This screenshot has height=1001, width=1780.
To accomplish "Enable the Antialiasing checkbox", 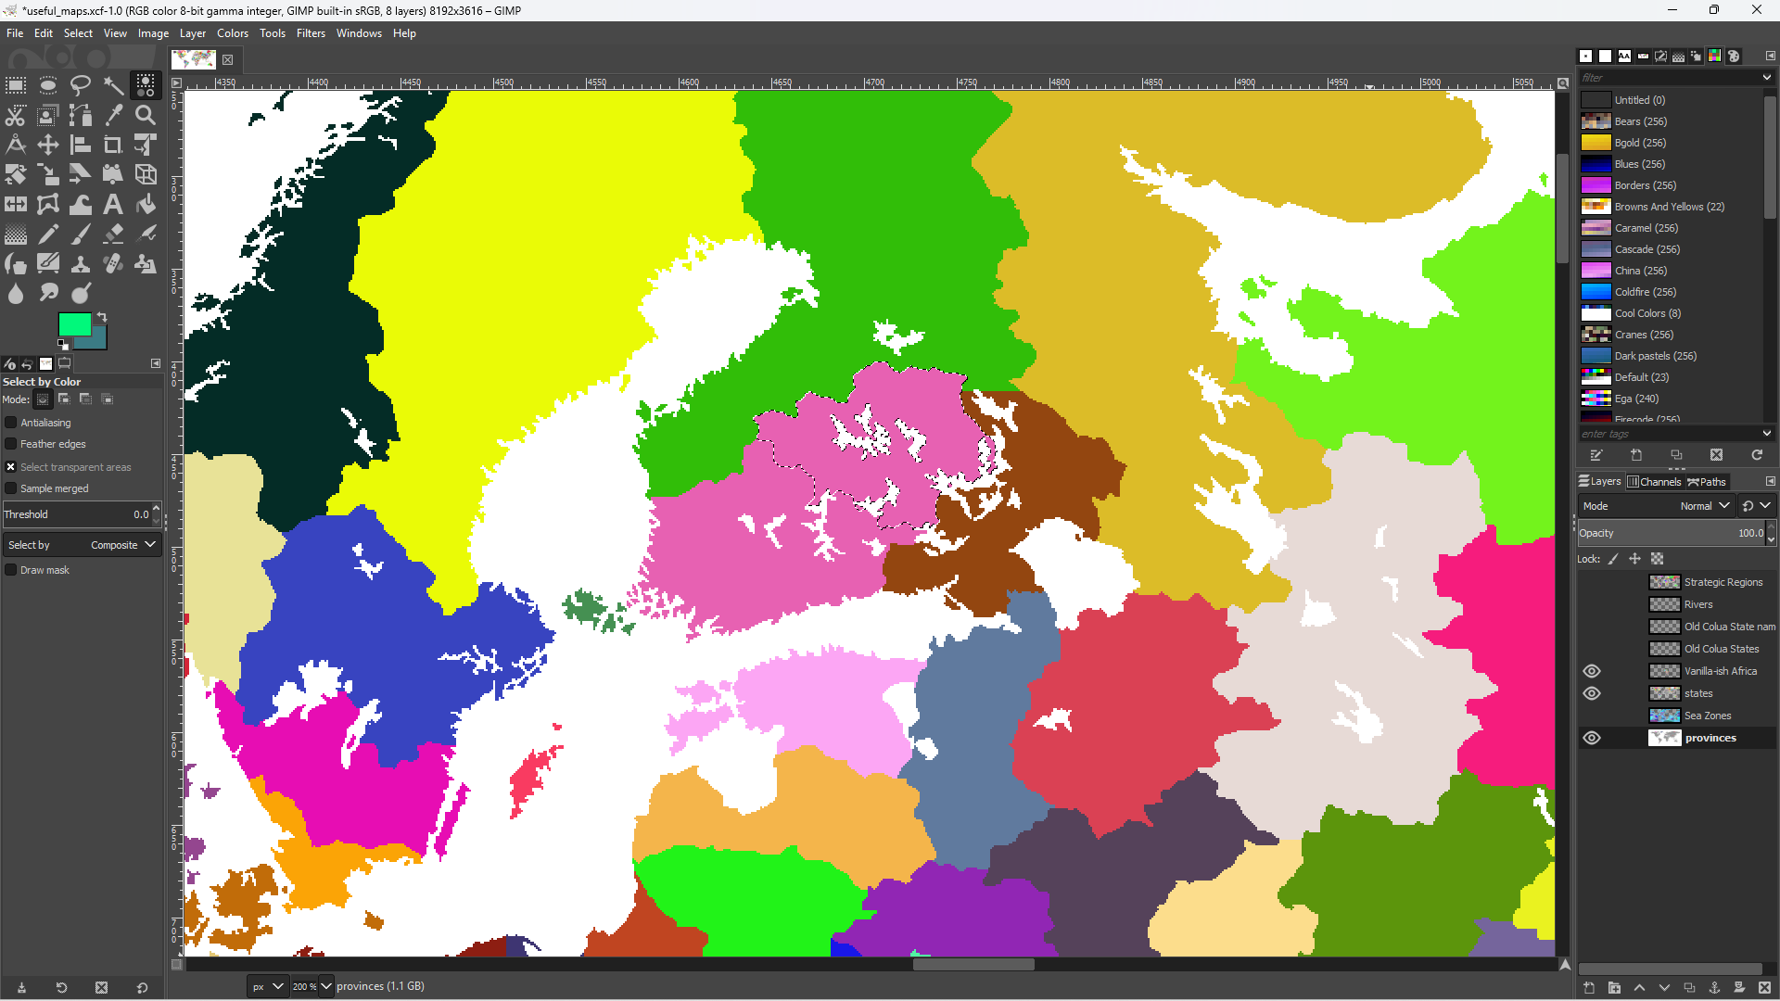I will point(11,423).
